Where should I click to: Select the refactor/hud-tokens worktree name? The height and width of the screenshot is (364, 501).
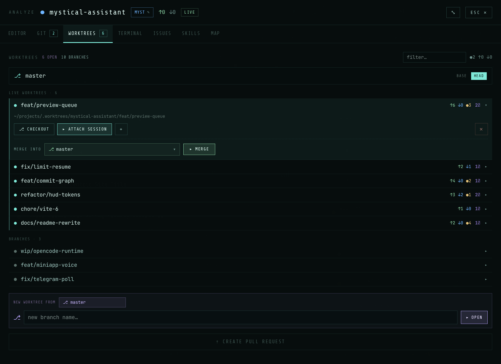tap(50, 195)
